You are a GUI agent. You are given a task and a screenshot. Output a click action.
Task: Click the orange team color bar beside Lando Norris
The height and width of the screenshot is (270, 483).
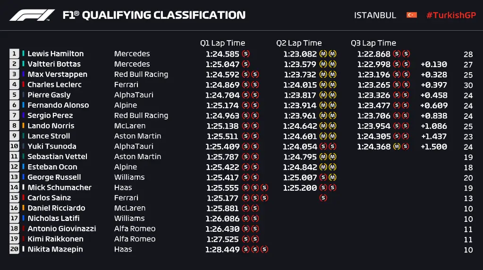pyautogui.click(x=23, y=126)
